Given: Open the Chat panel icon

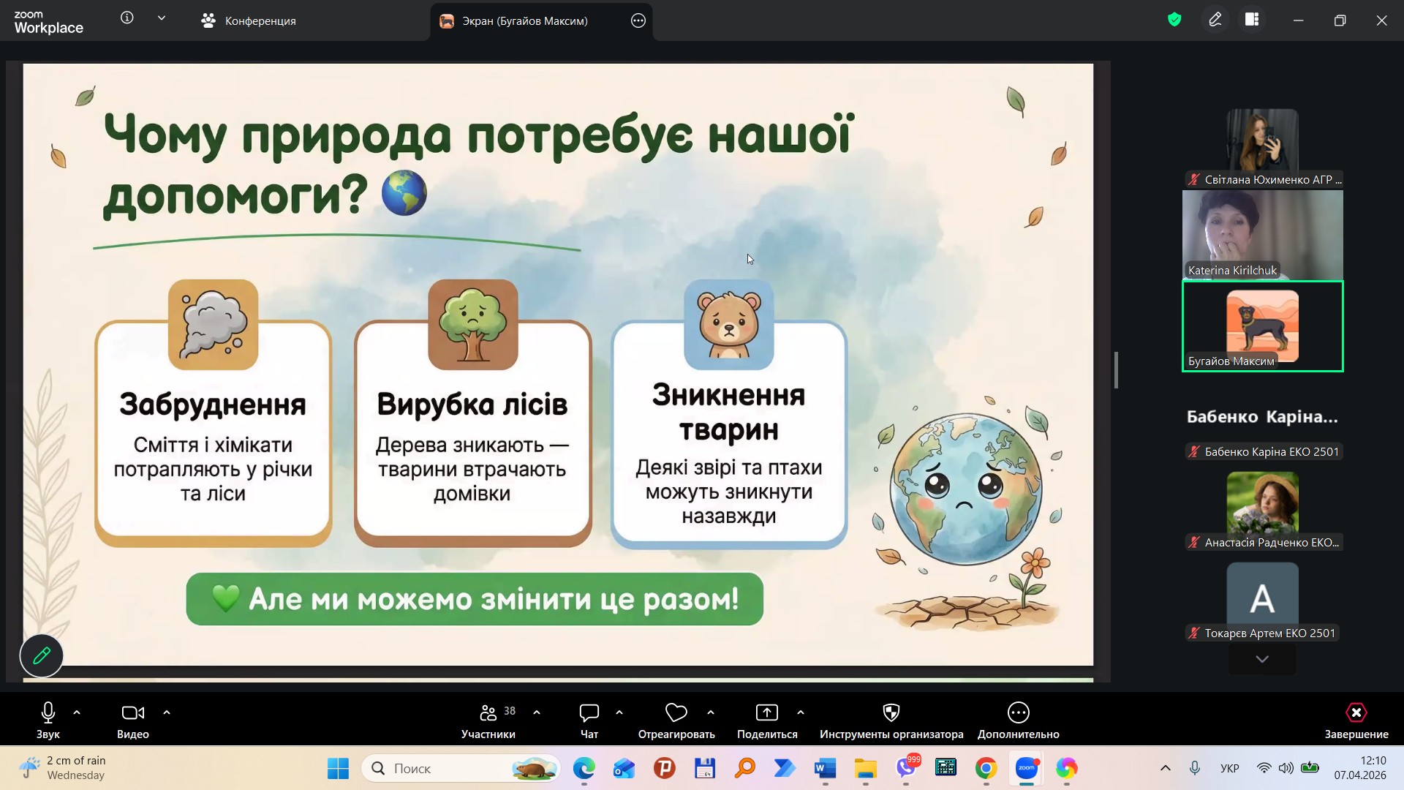Looking at the screenshot, I should tap(589, 712).
